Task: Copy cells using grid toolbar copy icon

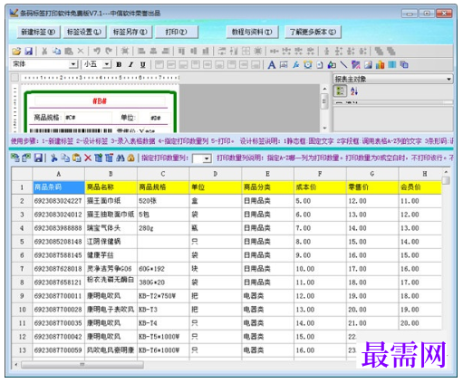Action: click(65, 158)
